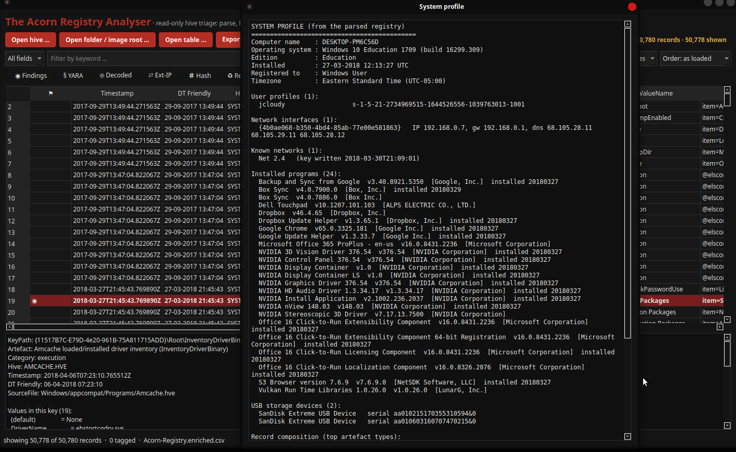The image size is (736, 452).
Task: Click the Open table ... button
Action: [185, 40]
